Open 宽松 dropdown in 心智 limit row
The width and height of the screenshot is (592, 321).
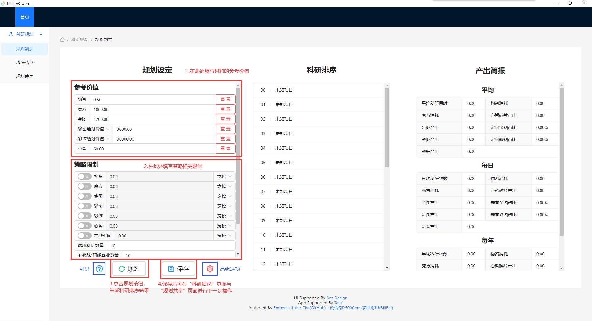(224, 226)
